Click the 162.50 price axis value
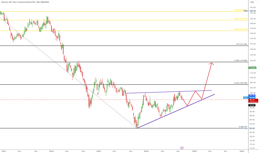Screen dimensions: 259x153 (x=253, y=8)
